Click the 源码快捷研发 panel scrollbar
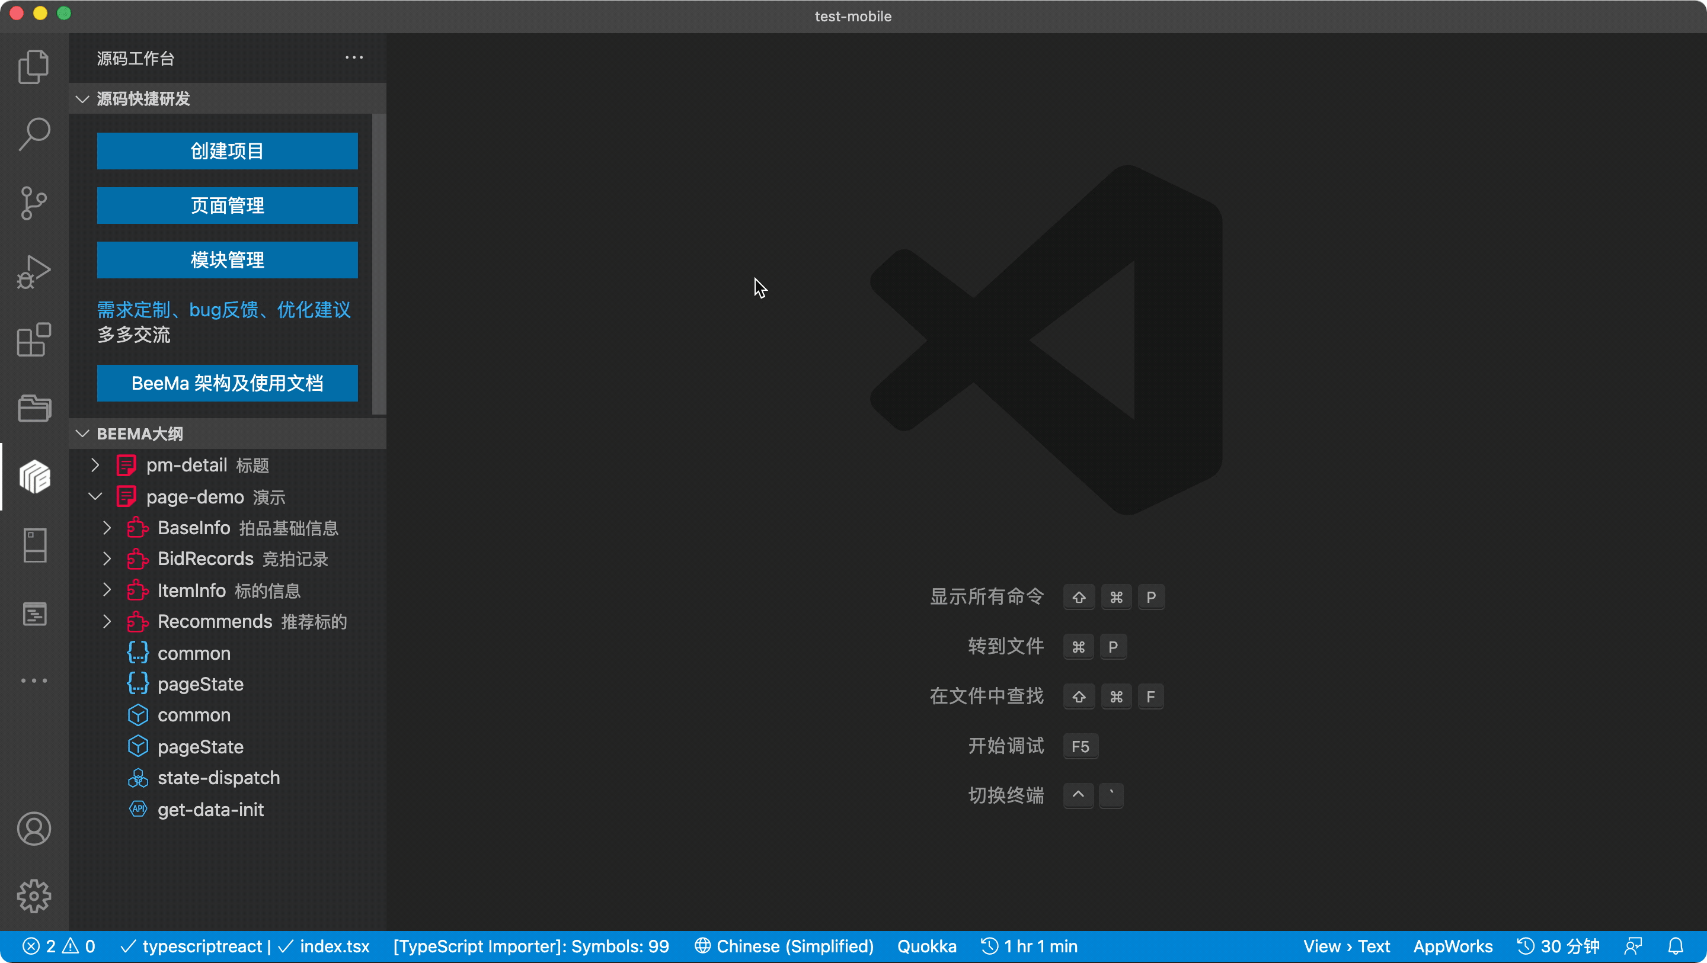Screen dimensions: 1707x963 coord(379,264)
